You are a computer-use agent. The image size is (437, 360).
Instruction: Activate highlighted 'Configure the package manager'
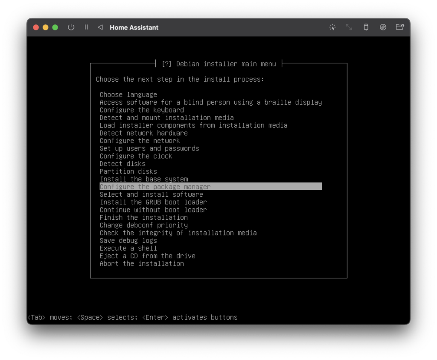[211, 186]
